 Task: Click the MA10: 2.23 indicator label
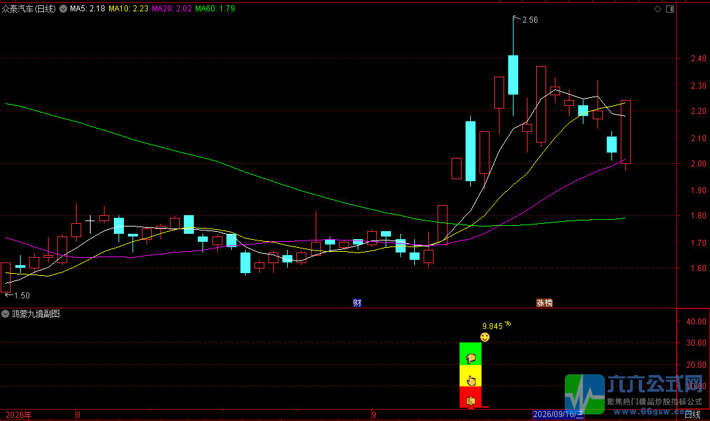tap(129, 9)
